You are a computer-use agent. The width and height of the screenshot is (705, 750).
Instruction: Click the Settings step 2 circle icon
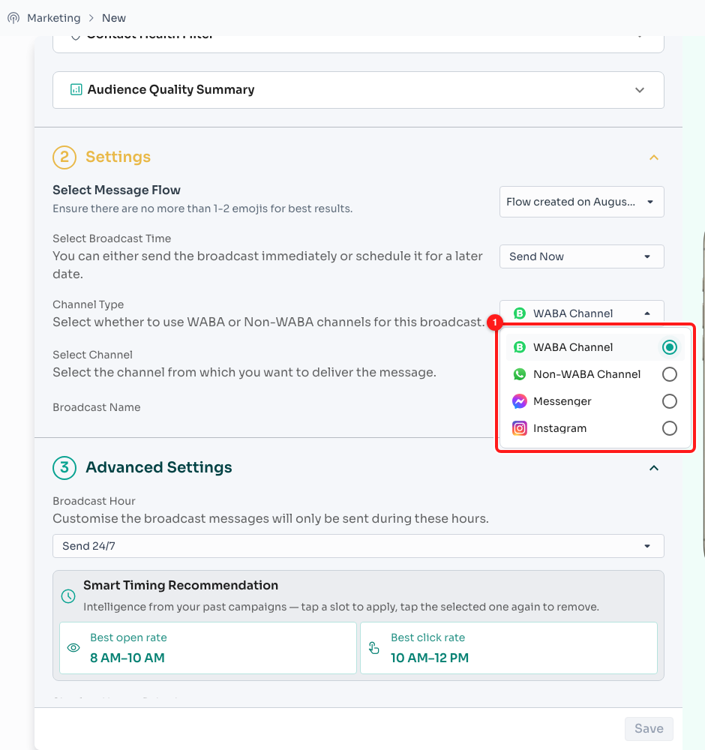(x=64, y=157)
